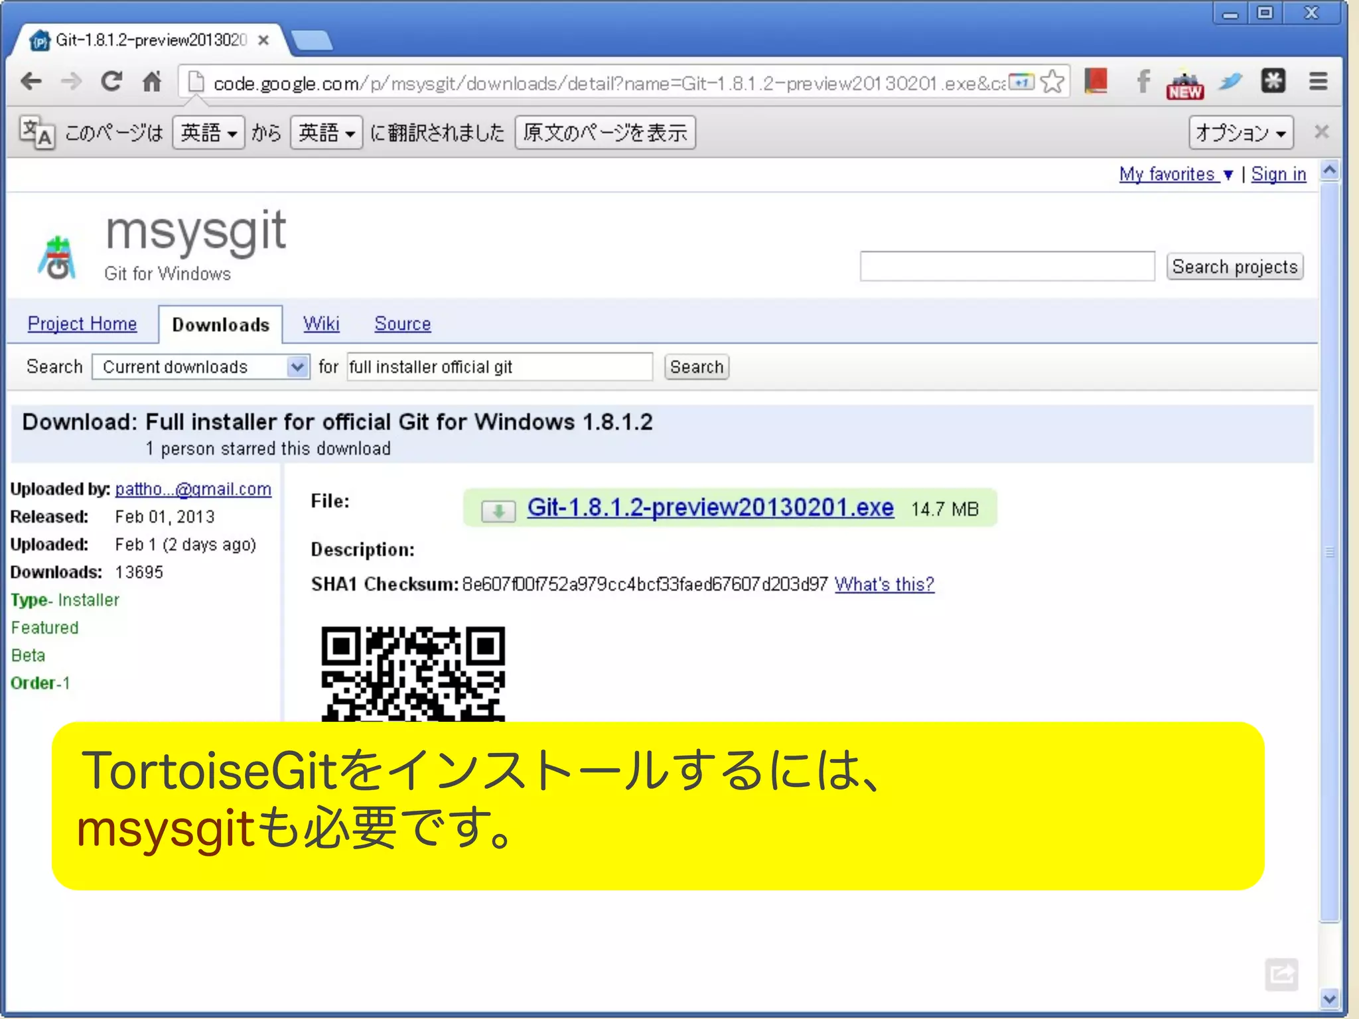Click the translate icon in bar
Image resolution: width=1359 pixels, height=1019 pixels.
tap(36, 132)
